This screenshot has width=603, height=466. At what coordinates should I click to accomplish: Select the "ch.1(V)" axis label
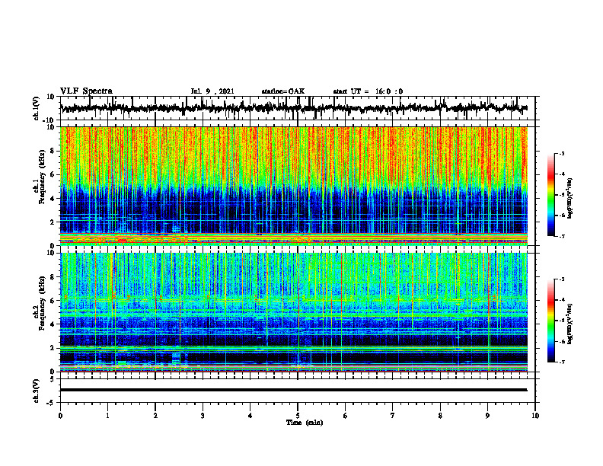pos(37,108)
